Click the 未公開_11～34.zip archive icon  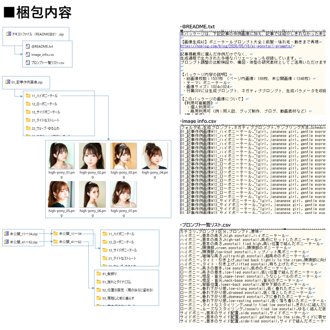[x=6, y=233]
